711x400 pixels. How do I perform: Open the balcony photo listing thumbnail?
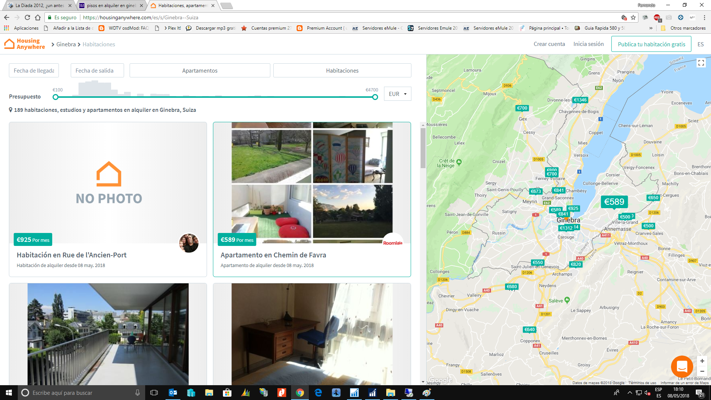tap(108, 334)
